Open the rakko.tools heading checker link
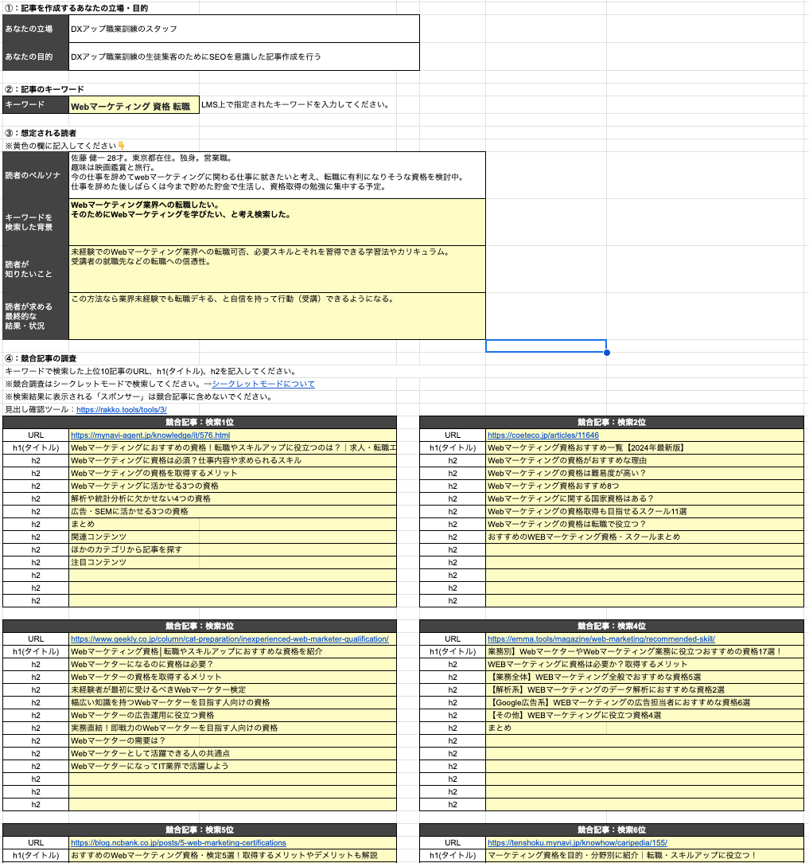Image resolution: width=809 pixels, height=863 pixels. [121, 409]
